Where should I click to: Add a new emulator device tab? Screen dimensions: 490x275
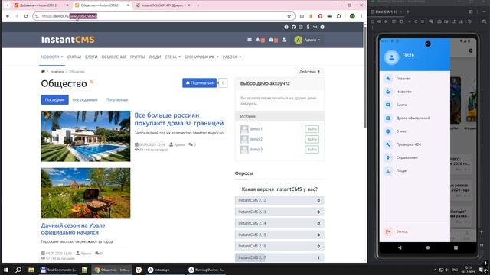(x=408, y=11)
